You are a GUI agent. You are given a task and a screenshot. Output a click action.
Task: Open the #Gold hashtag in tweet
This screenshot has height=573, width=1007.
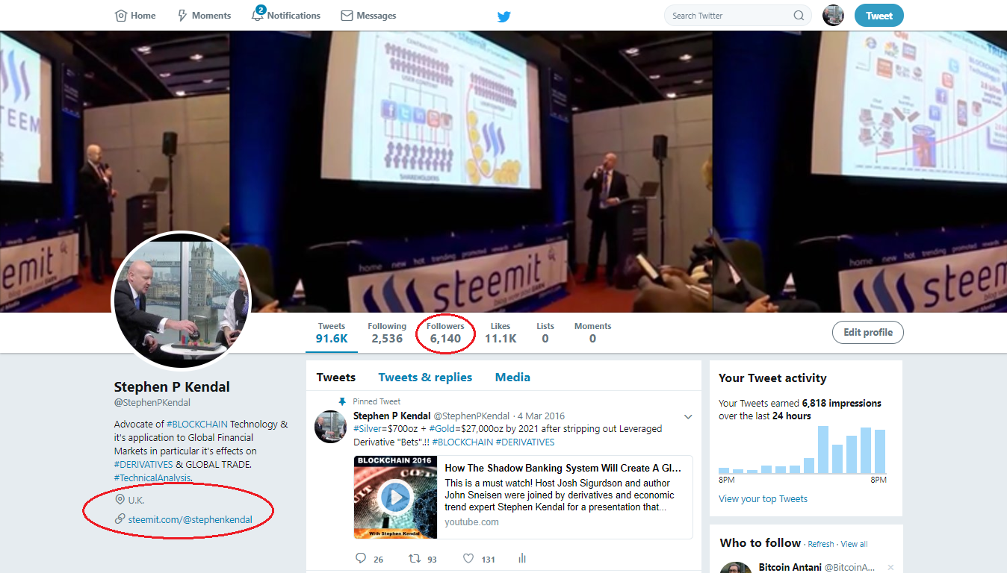pos(444,429)
